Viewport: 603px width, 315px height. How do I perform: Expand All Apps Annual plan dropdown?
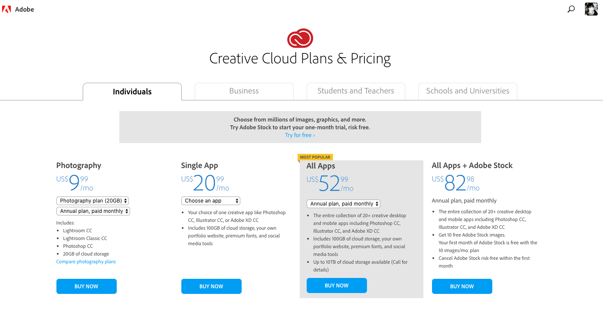coord(343,204)
